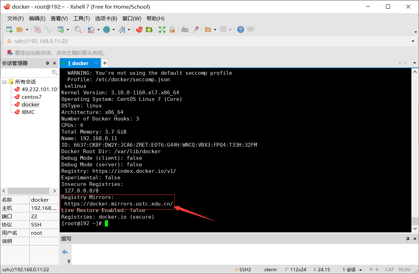Click the lock screen toolbar icon
This screenshot has height=274, width=419.
point(172,30)
